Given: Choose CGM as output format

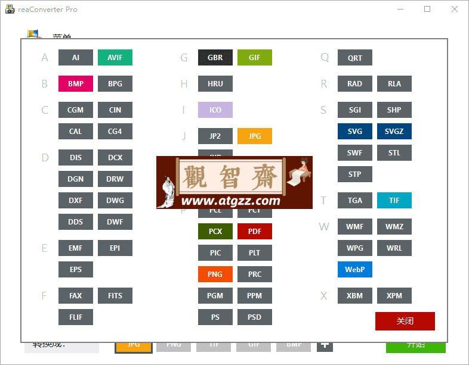Looking at the screenshot, I should (76, 110).
